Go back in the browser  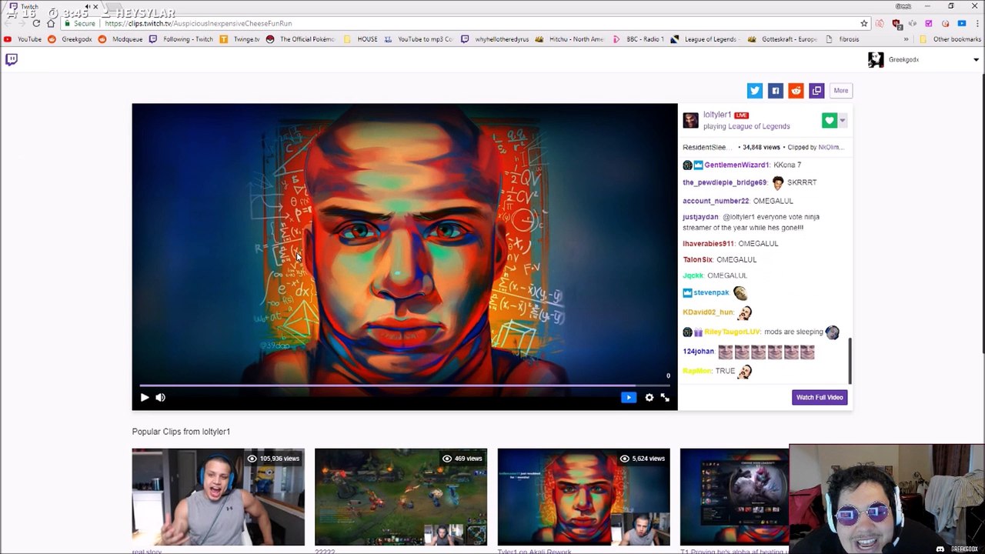coord(7,23)
